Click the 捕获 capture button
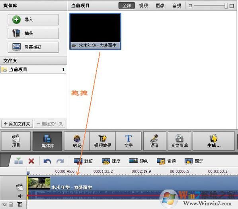The height and width of the screenshot is (209, 238). [33, 33]
